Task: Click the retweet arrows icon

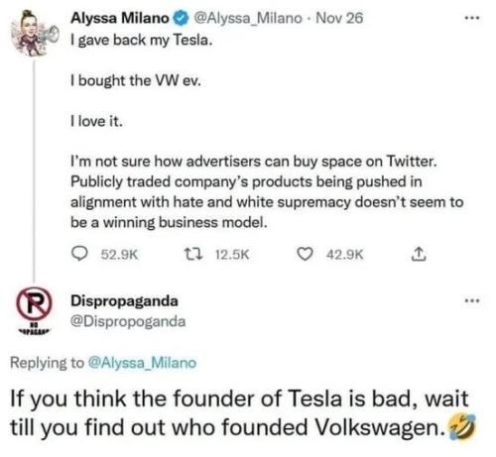Action: pyautogui.click(x=193, y=254)
